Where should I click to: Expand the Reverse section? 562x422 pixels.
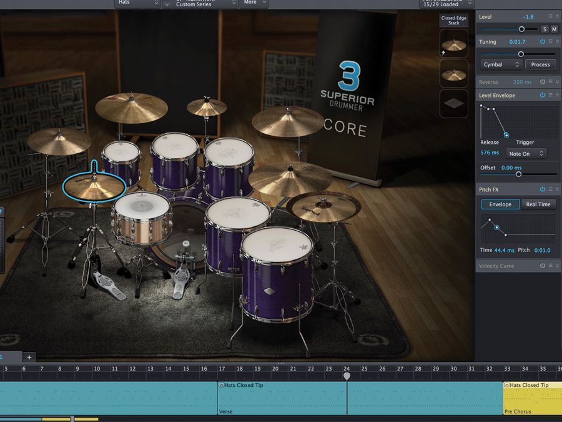point(558,82)
